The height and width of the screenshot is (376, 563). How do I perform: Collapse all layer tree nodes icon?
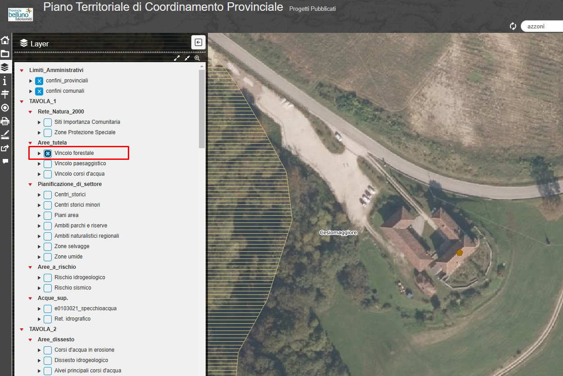coord(187,58)
